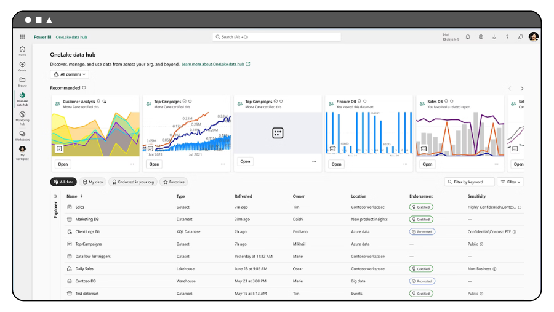Select Sales DB chart thumbnail
Viewport: 554px width, 312px height.
[x=460, y=134]
